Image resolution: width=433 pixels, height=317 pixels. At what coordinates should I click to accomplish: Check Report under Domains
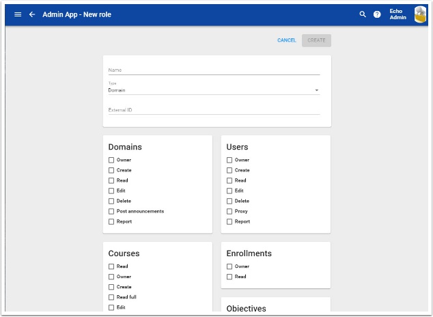[x=111, y=221]
